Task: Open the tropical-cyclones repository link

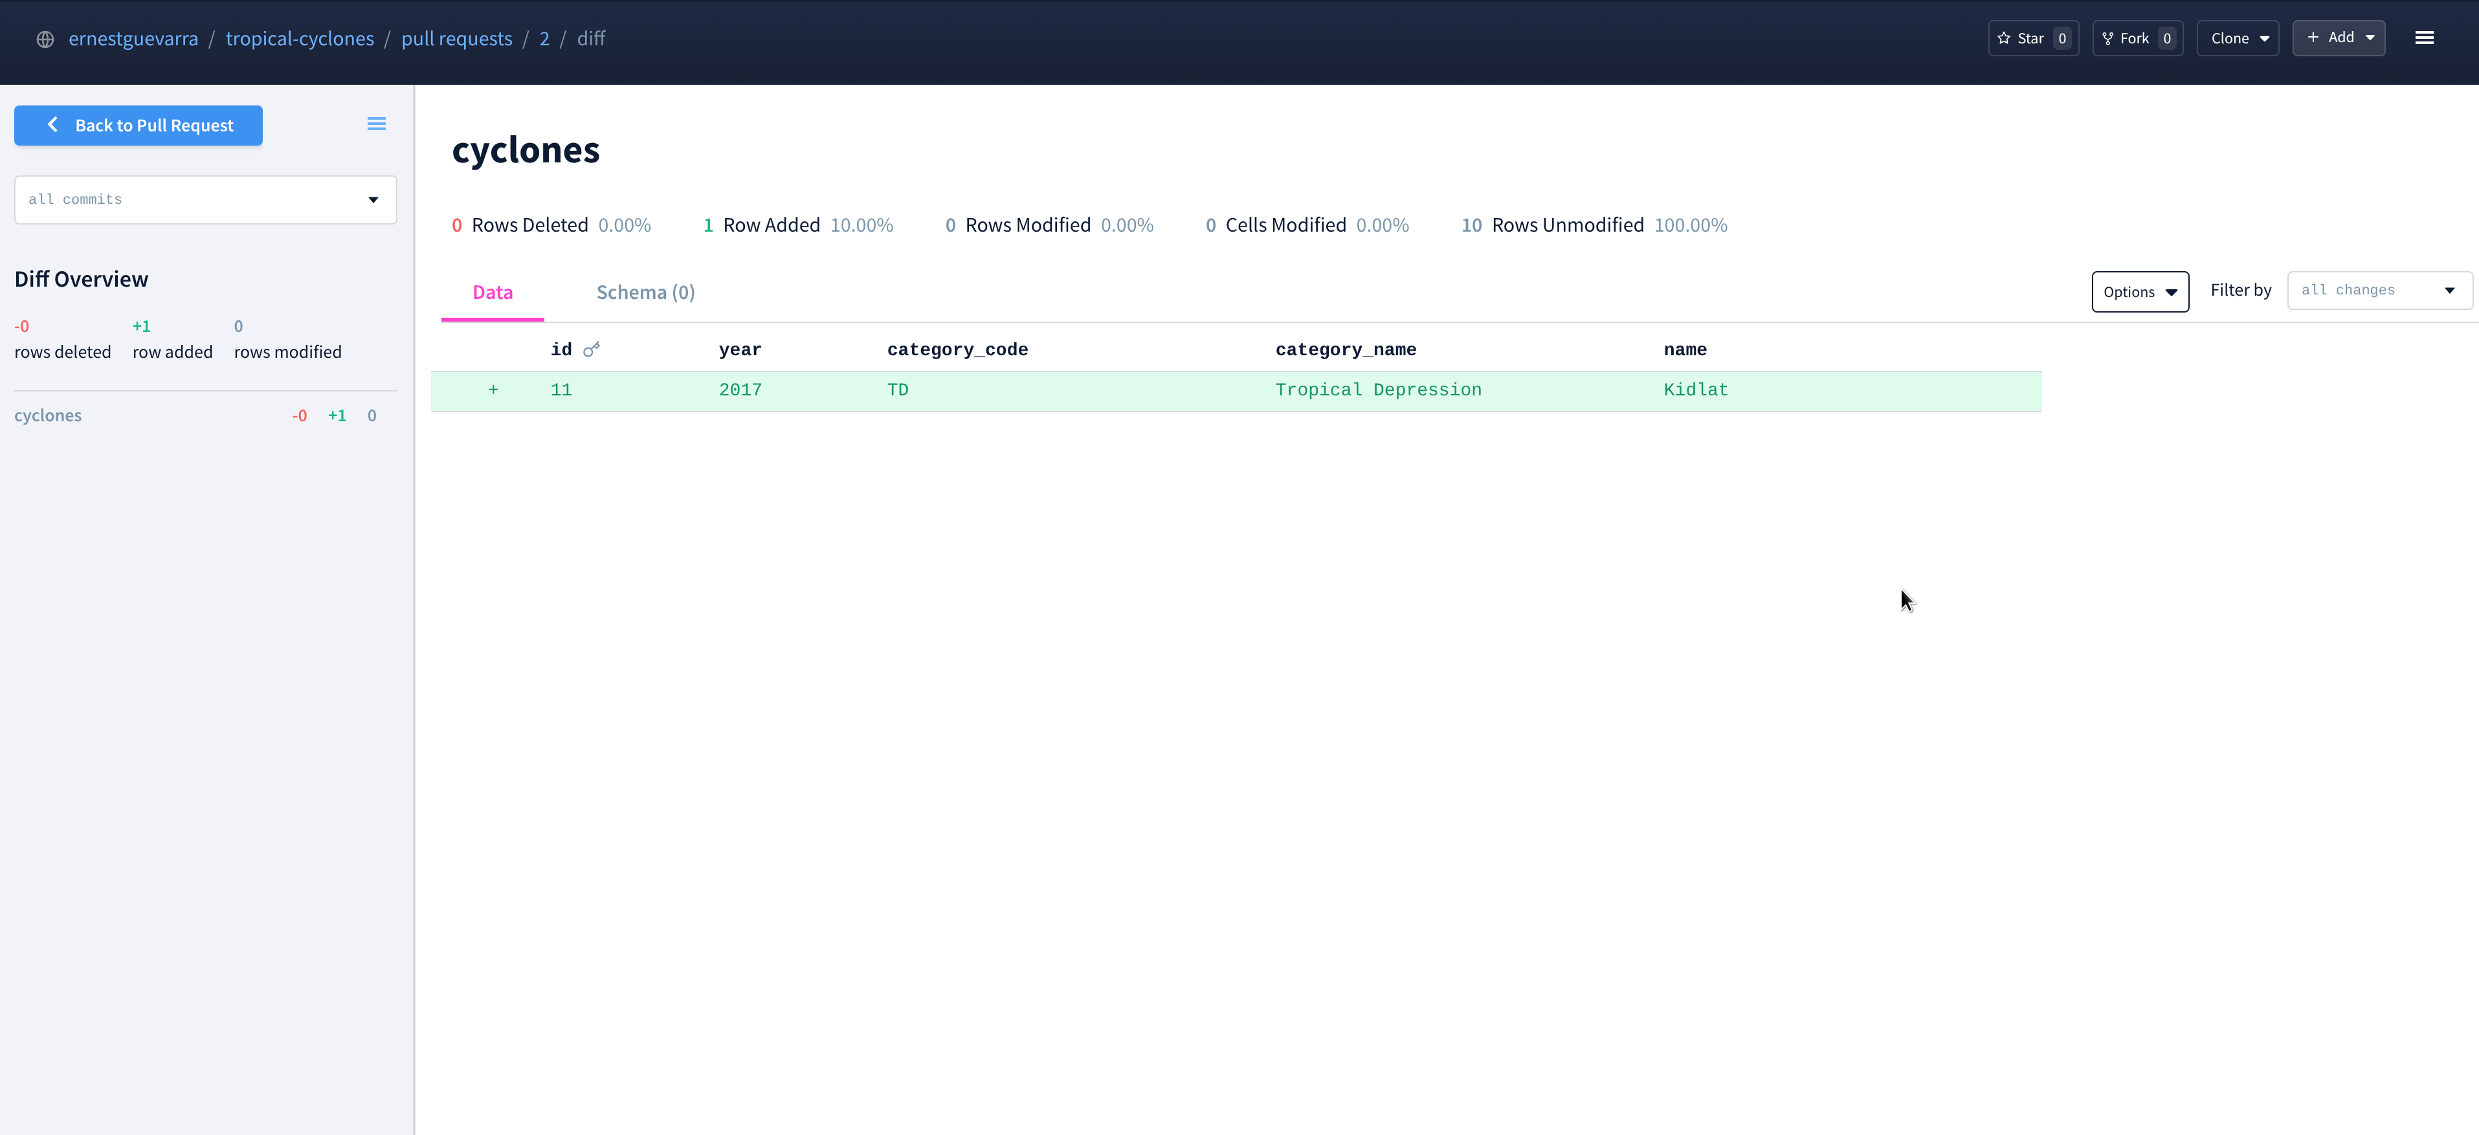Action: (x=299, y=38)
